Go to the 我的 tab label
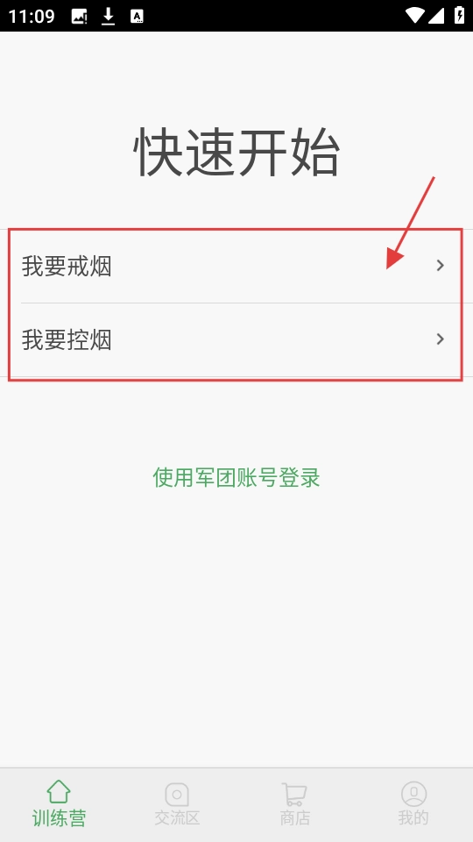 coord(413,817)
